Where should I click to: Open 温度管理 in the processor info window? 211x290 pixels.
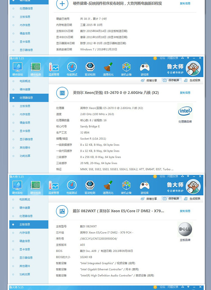pyautogui.click(x=54, y=69)
